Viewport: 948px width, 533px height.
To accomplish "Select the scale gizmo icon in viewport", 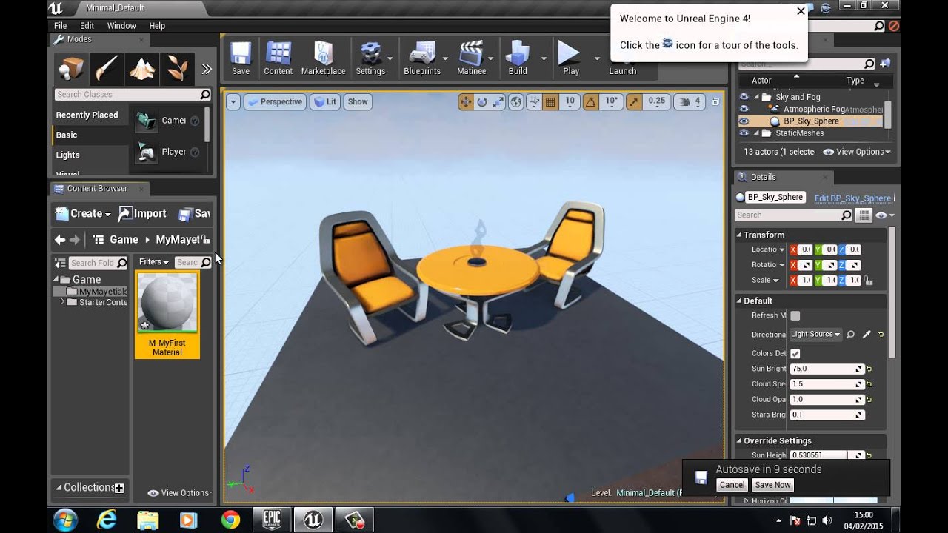I will tap(498, 102).
